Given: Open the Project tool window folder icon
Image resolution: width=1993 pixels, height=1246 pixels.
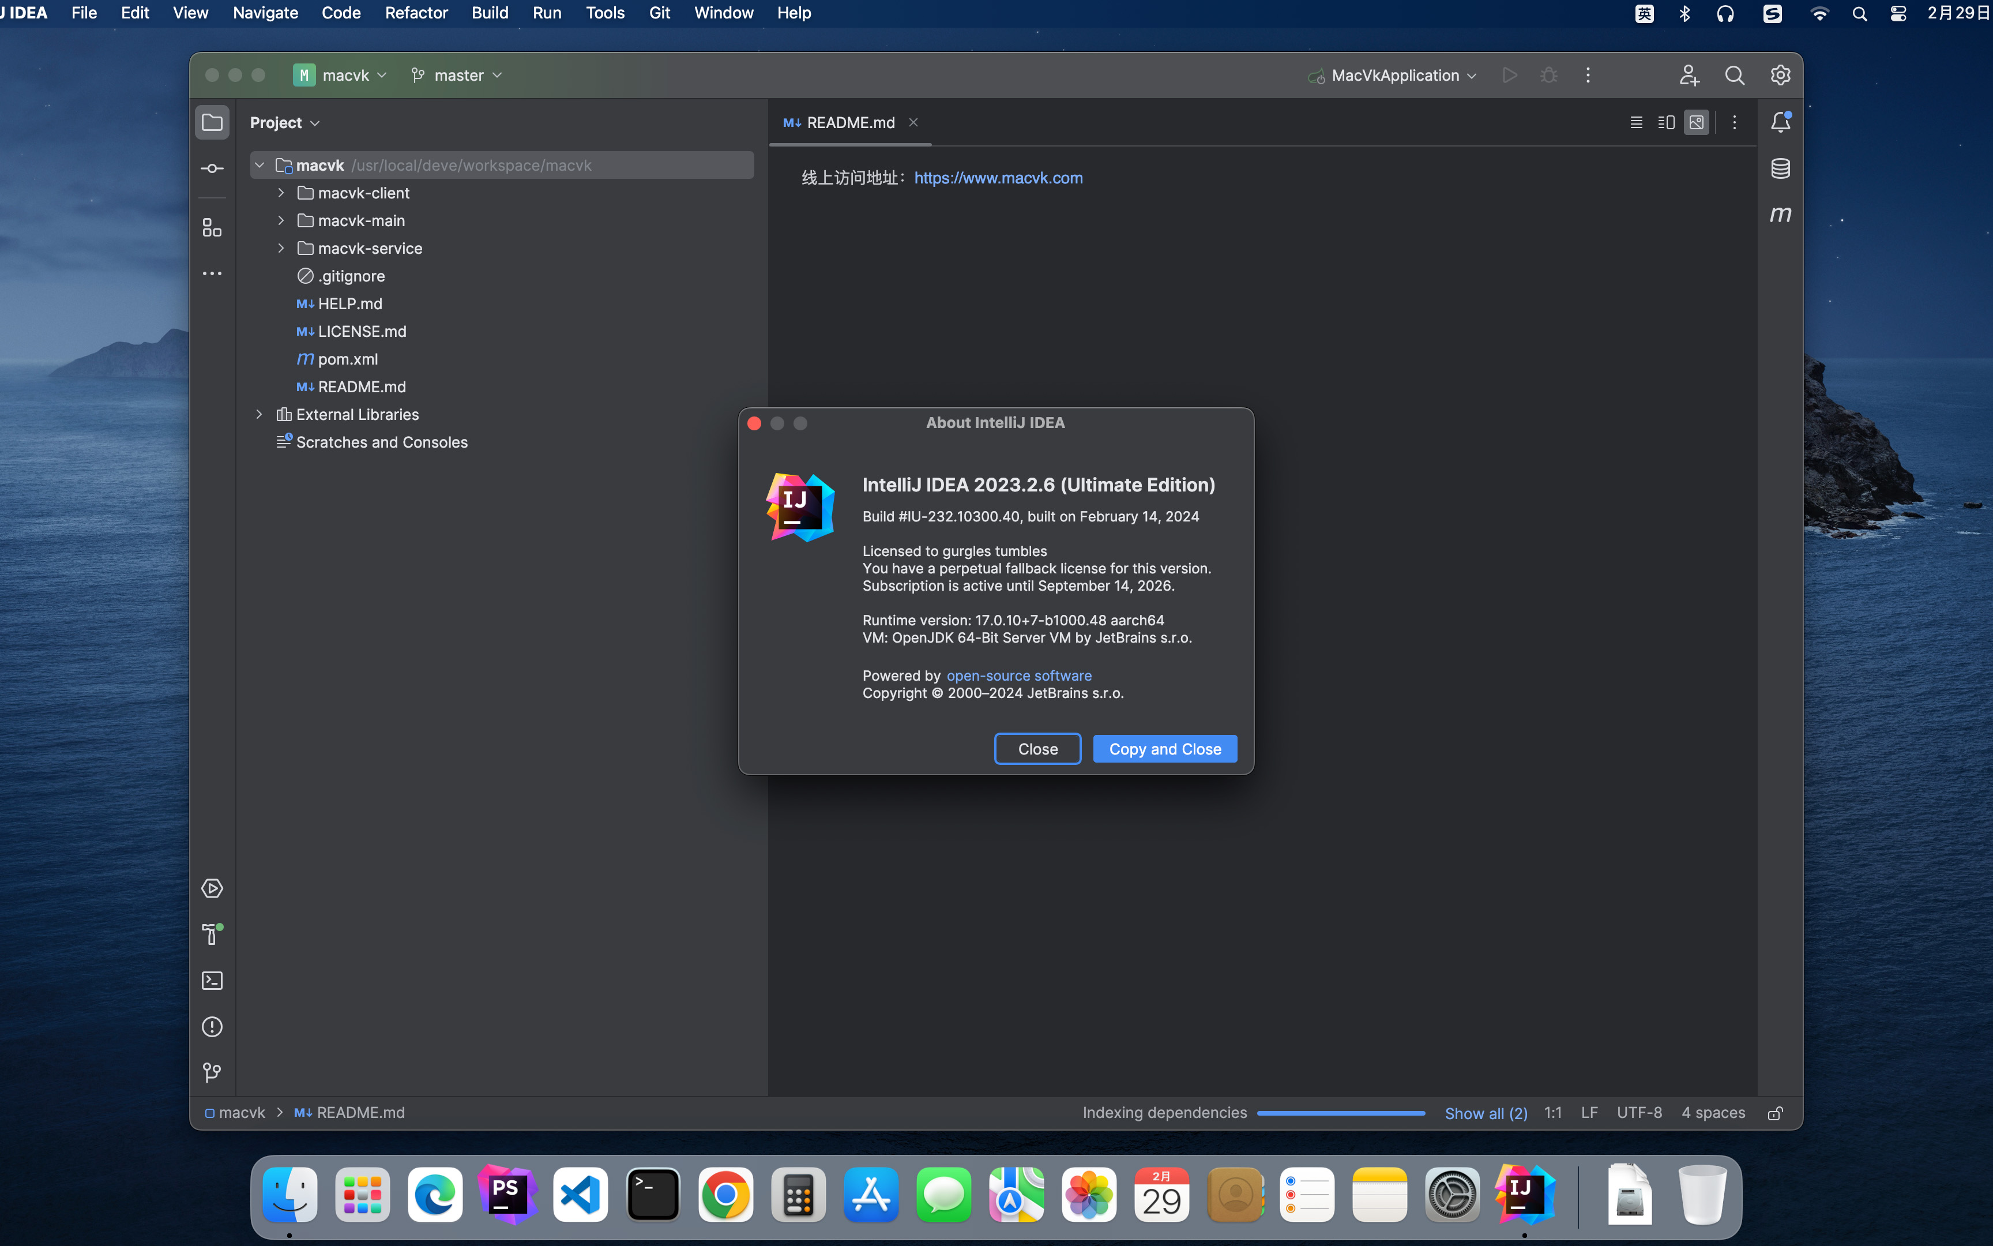Looking at the screenshot, I should click(212, 123).
